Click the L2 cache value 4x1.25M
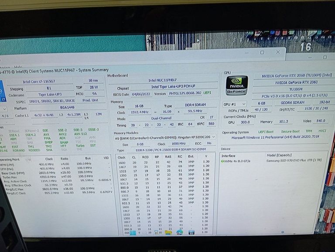The image size is (335, 252). tap(74, 115)
